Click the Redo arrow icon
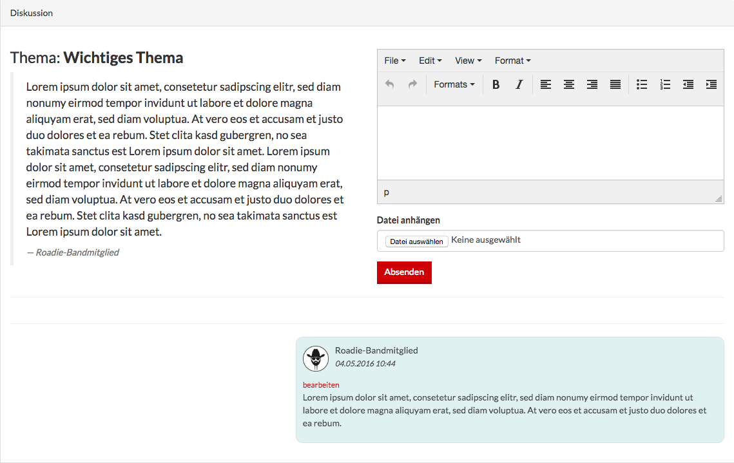The height and width of the screenshot is (463, 734). point(412,84)
